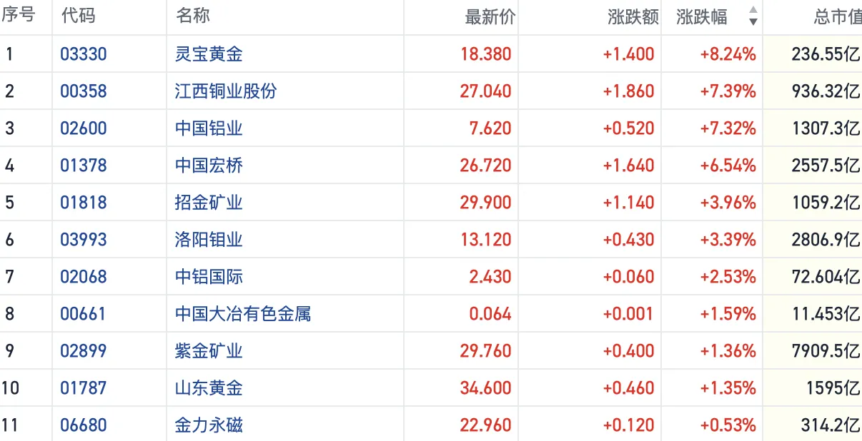Select 招金矿业 stock name

tap(209, 203)
